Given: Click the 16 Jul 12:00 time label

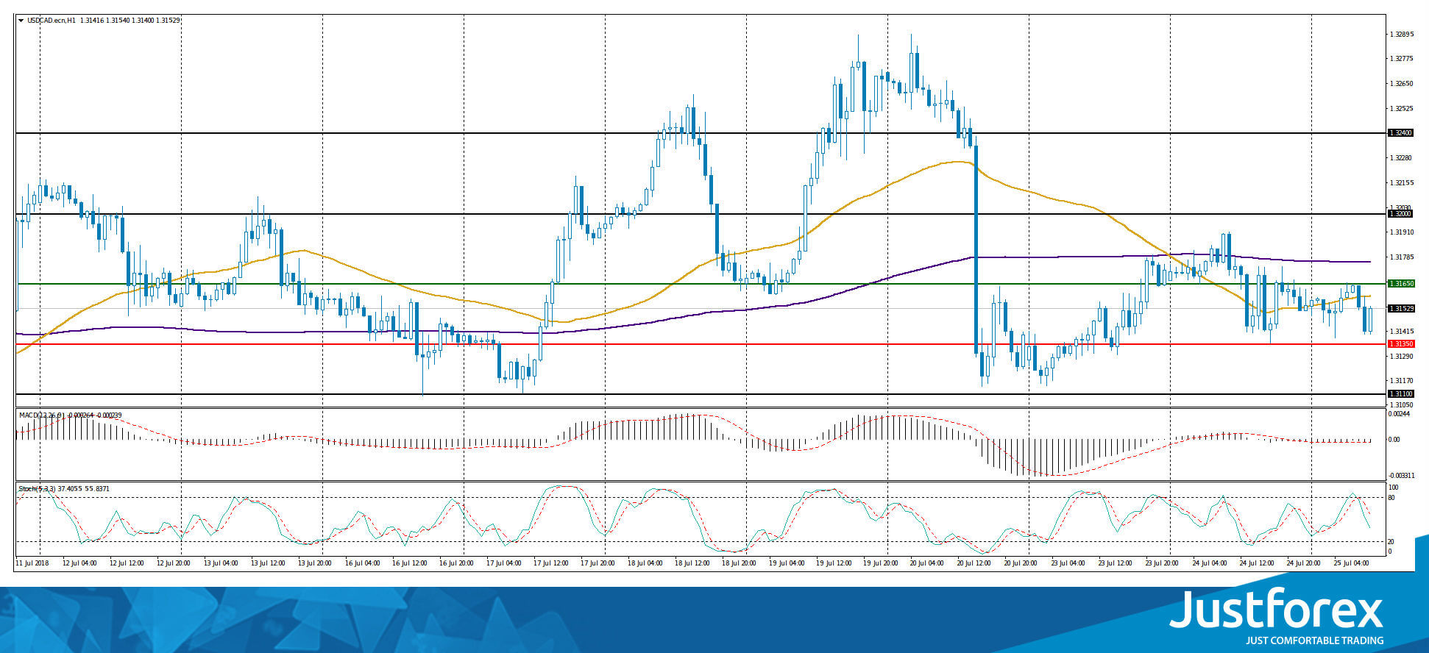Looking at the screenshot, I should [x=410, y=563].
